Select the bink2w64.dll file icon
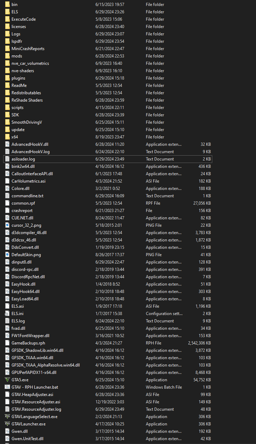The height and width of the screenshot is (444, 256). [7, 166]
